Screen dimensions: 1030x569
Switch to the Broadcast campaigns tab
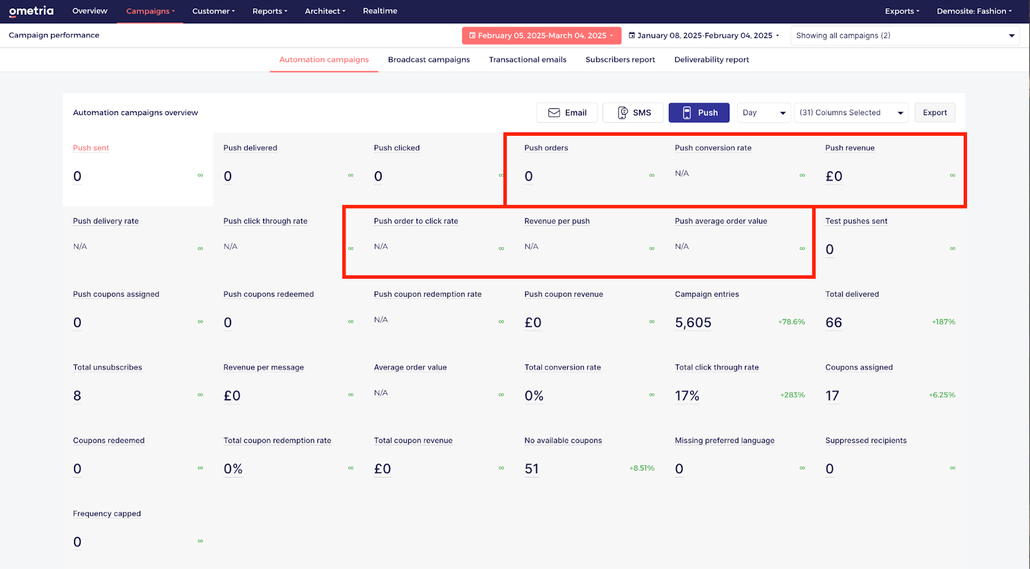429,60
